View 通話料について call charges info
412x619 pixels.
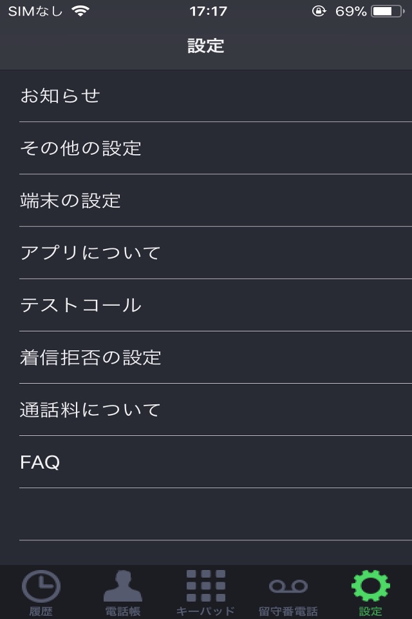(x=206, y=409)
